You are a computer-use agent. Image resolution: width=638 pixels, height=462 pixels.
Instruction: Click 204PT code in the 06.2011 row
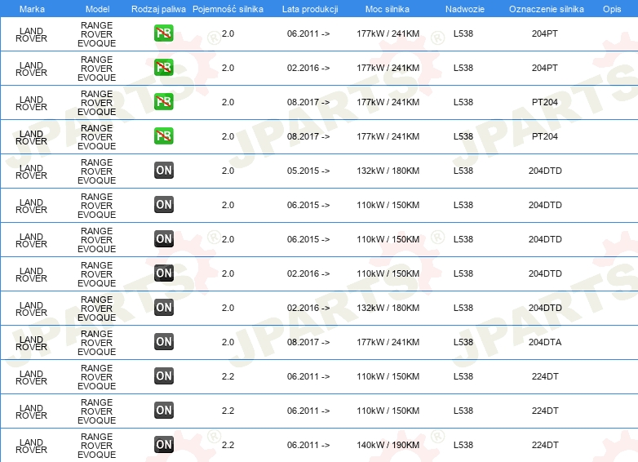click(x=544, y=33)
